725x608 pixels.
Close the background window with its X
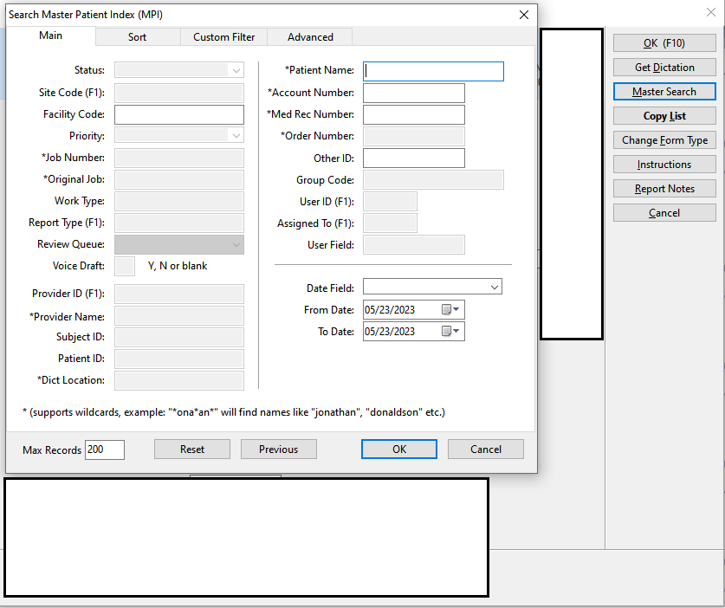click(711, 12)
